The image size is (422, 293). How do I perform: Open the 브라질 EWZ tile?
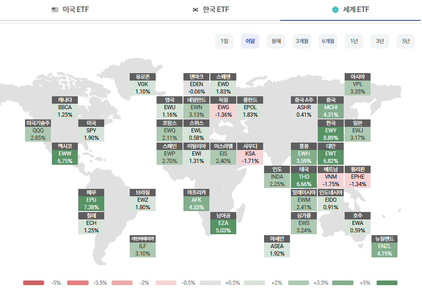pyautogui.click(x=143, y=199)
